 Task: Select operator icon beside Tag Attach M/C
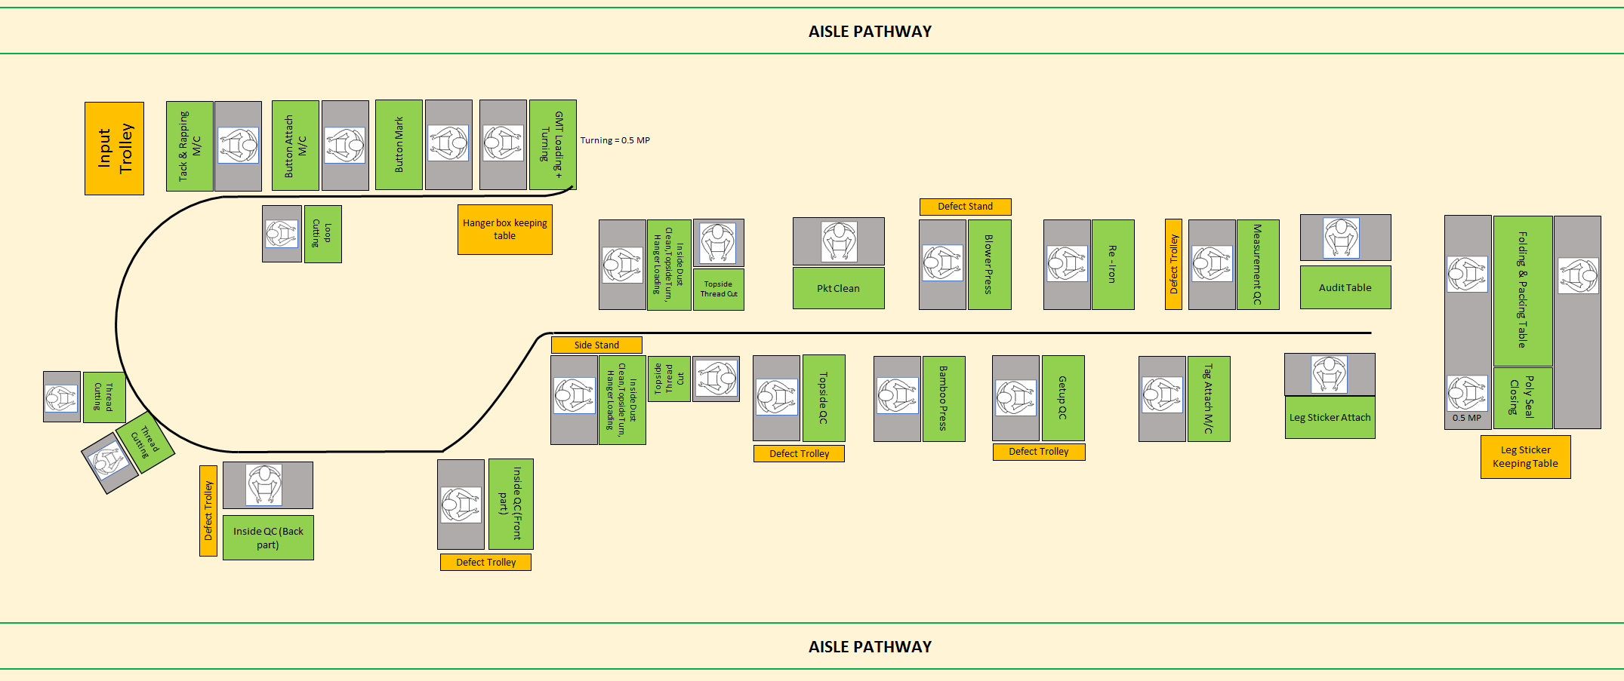1162,395
